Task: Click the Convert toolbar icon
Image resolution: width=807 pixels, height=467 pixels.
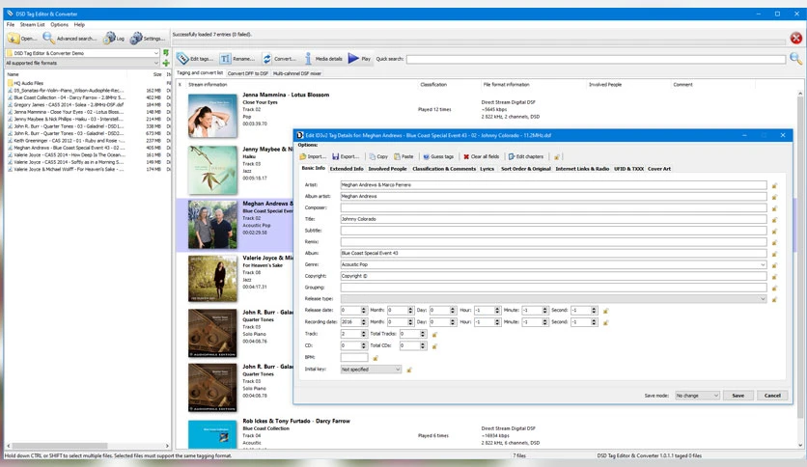Action: click(x=280, y=59)
